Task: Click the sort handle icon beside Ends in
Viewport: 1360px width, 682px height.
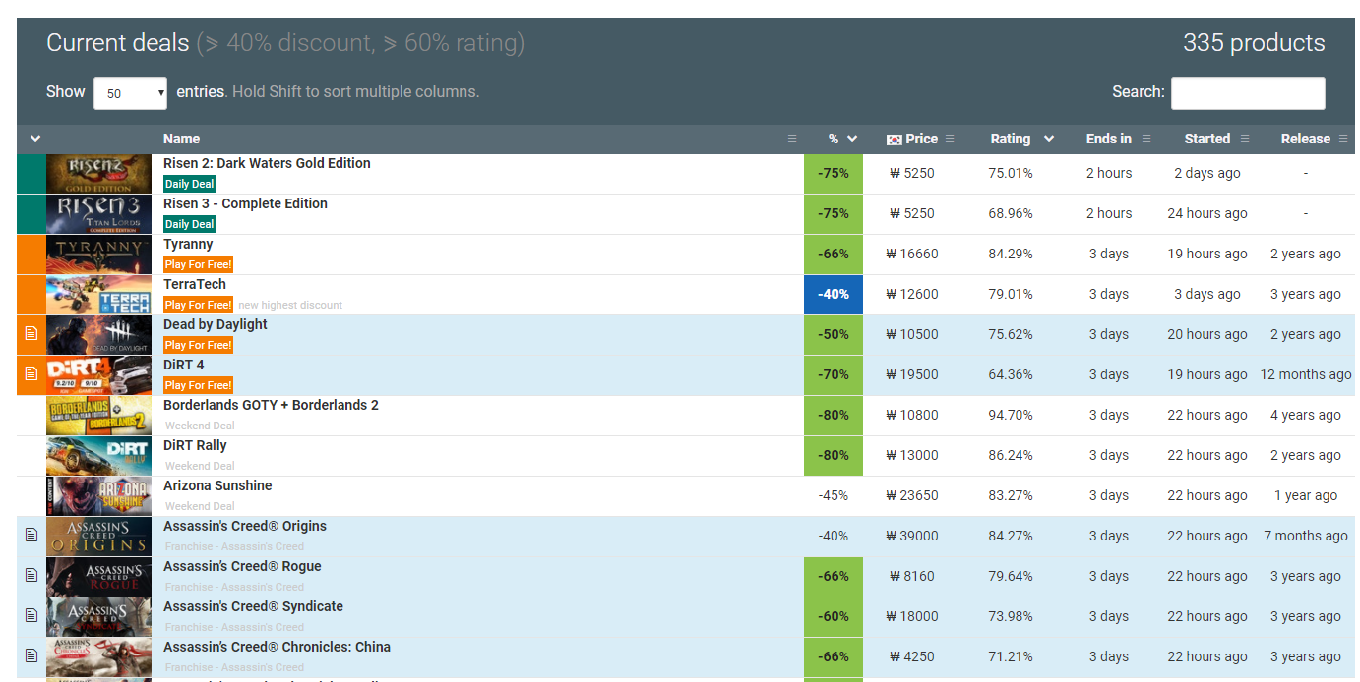Action: (1146, 139)
